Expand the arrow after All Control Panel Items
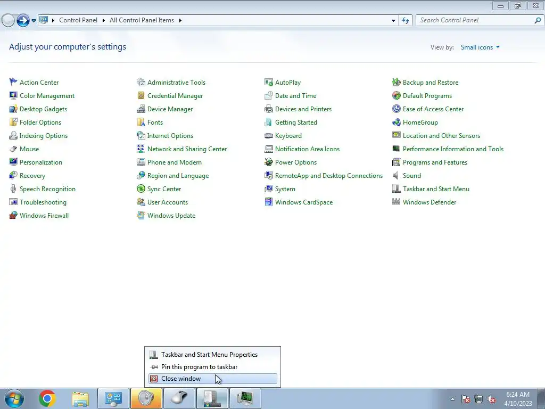The width and height of the screenshot is (545, 409). click(180, 21)
